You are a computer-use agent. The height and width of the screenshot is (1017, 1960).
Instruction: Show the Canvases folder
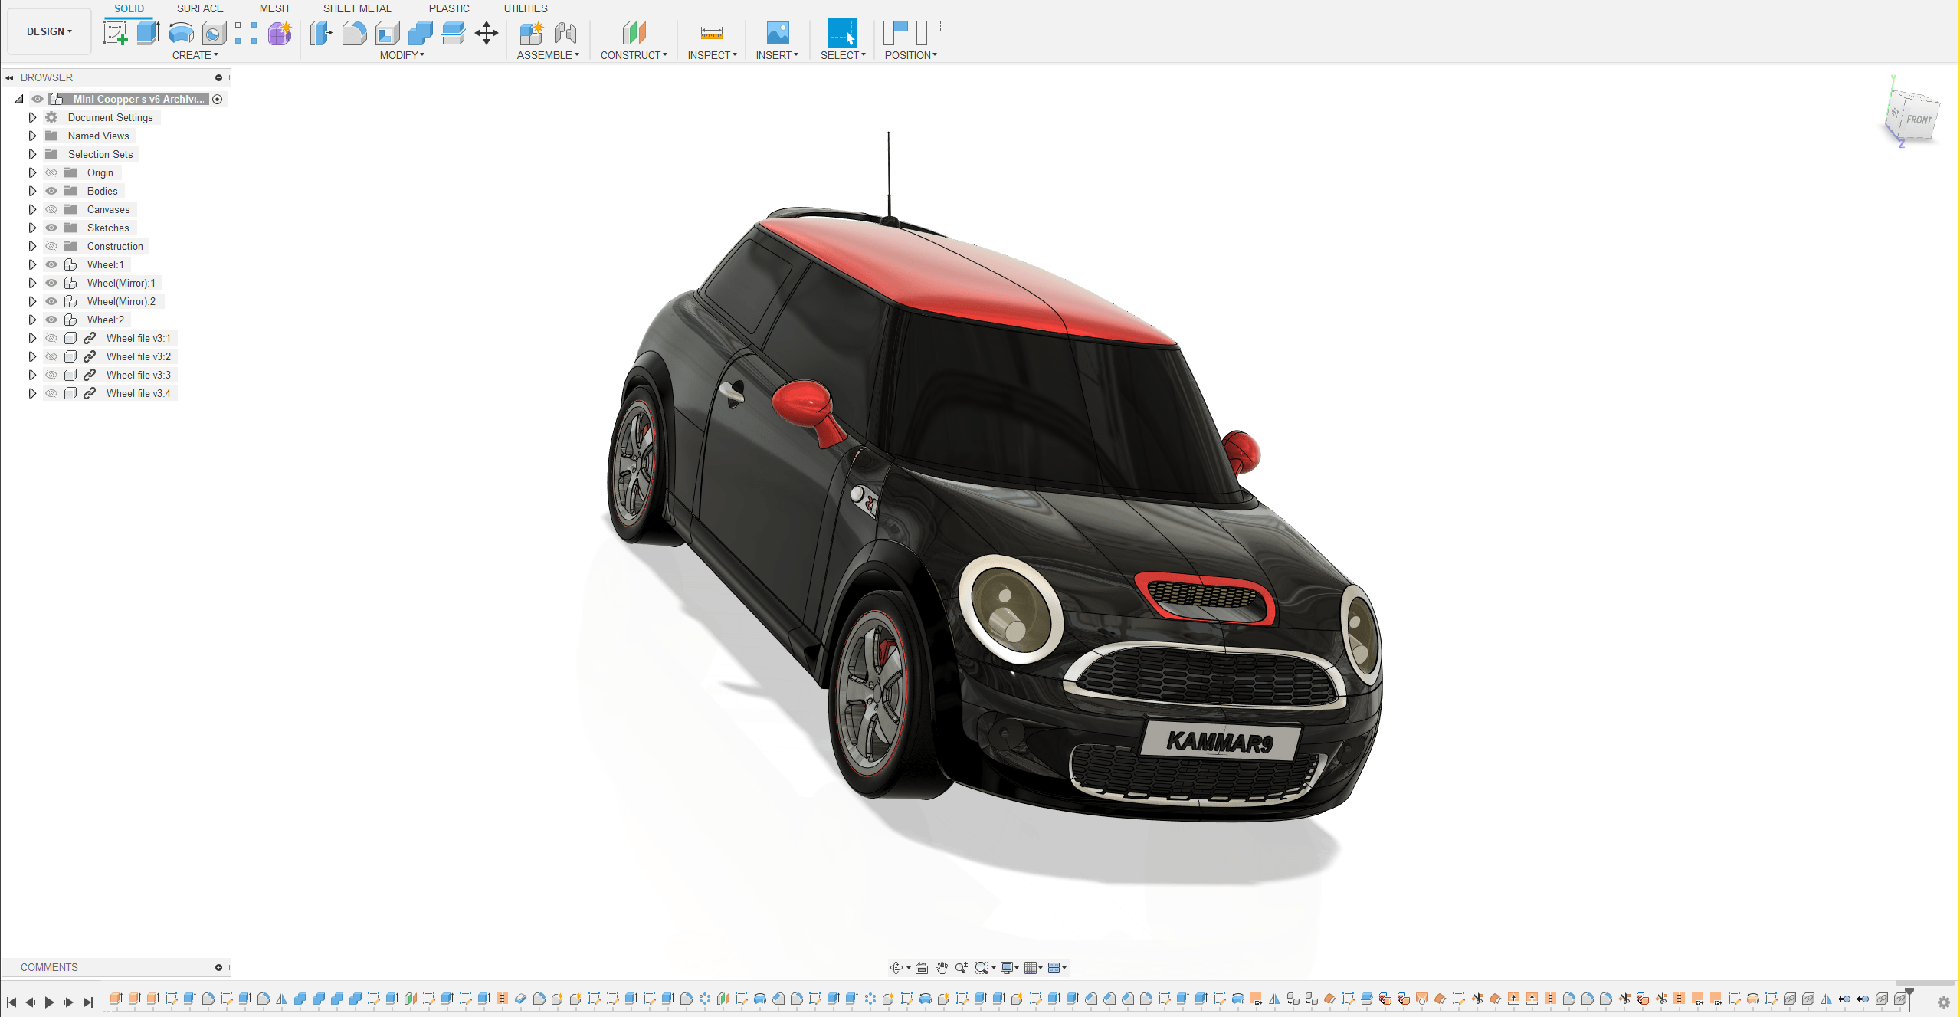pos(51,209)
